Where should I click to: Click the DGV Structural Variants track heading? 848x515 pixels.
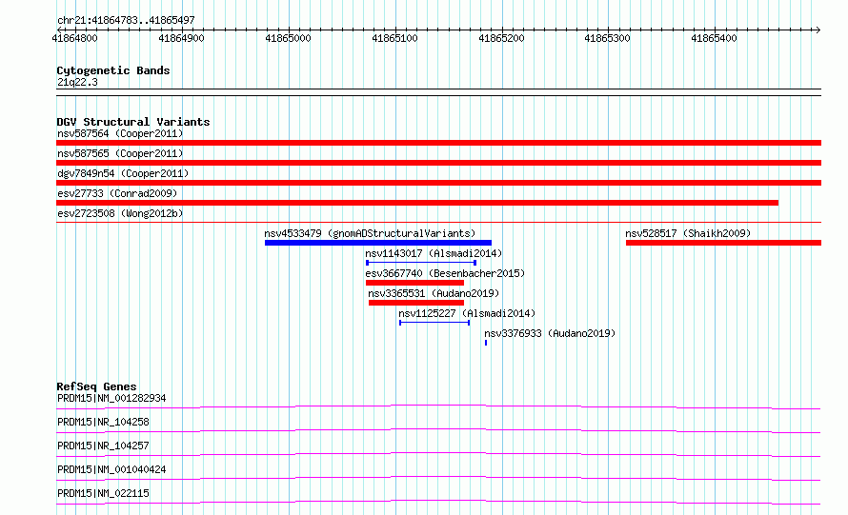pyautogui.click(x=133, y=122)
